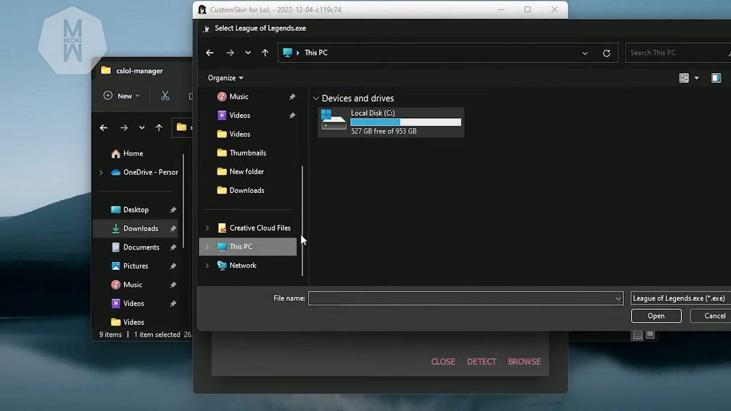The width and height of the screenshot is (731, 411).
Task: Open the file type filter dropdown
Action: [x=681, y=299]
